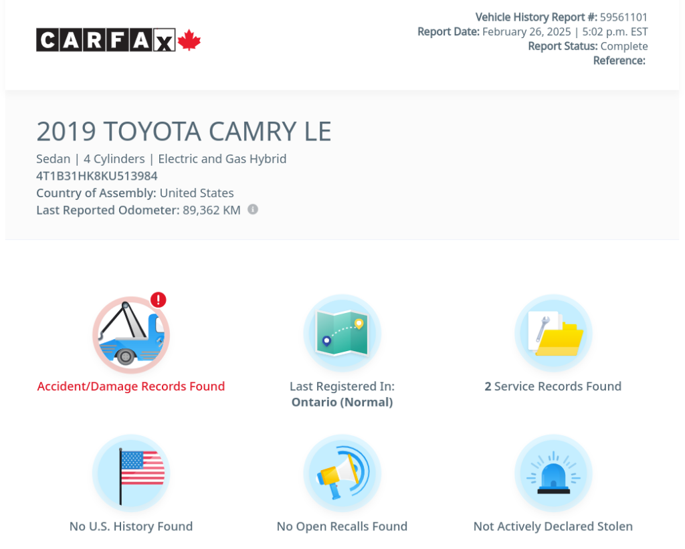Click Last Registered In: label
The image size is (685, 549).
(342, 387)
